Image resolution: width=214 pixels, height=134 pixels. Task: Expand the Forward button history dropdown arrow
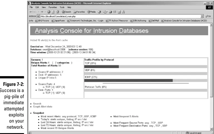(45, 12)
